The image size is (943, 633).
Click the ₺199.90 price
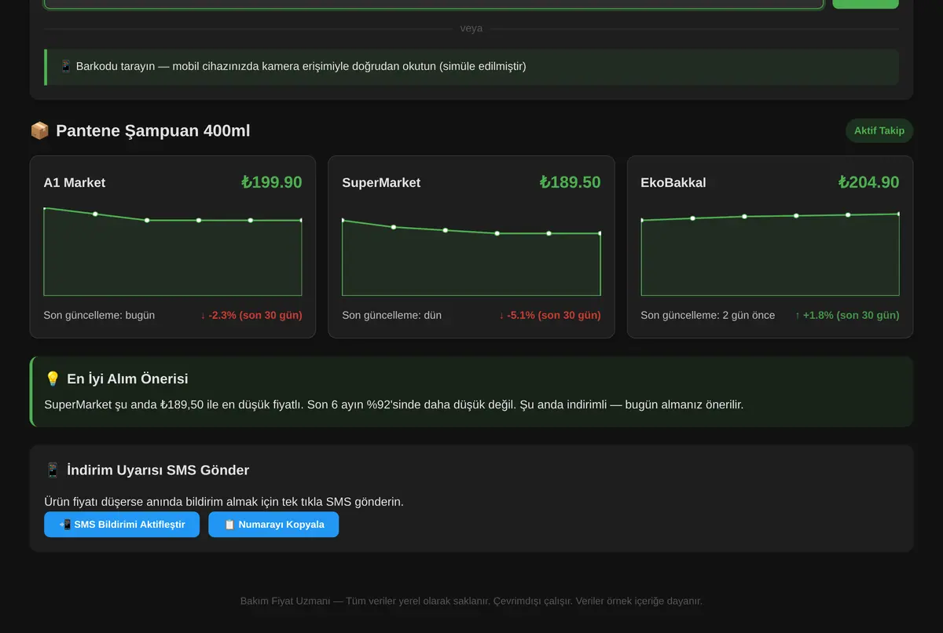point(272,182)
